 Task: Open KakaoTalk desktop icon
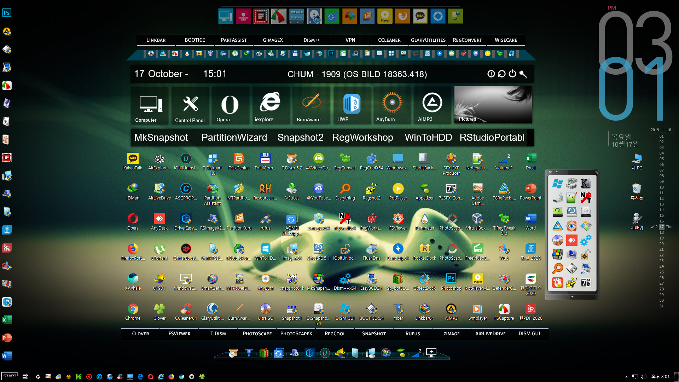(133, 161)
